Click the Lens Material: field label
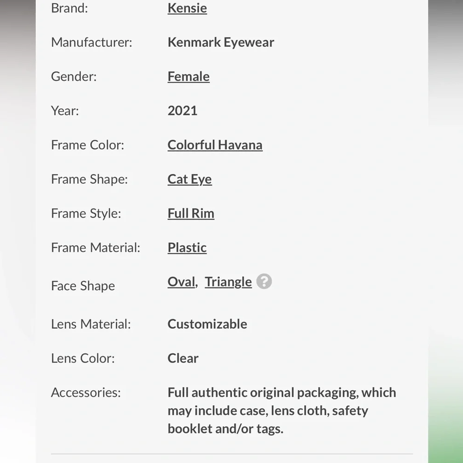Viewport: 463px width, 463px height. [x=91, y=324]
